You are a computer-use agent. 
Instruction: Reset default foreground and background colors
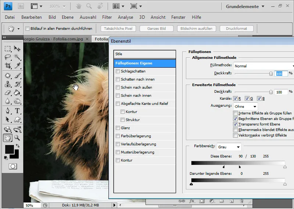click(6, 158)
